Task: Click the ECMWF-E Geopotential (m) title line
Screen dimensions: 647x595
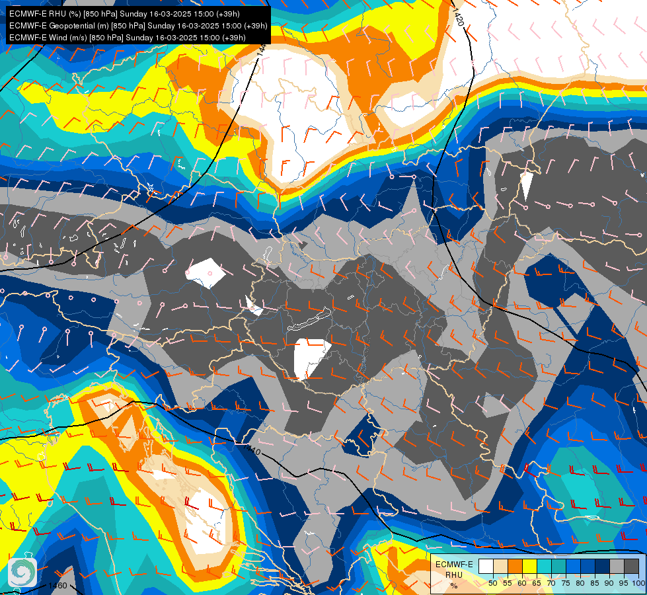Action: coord(138,26)
